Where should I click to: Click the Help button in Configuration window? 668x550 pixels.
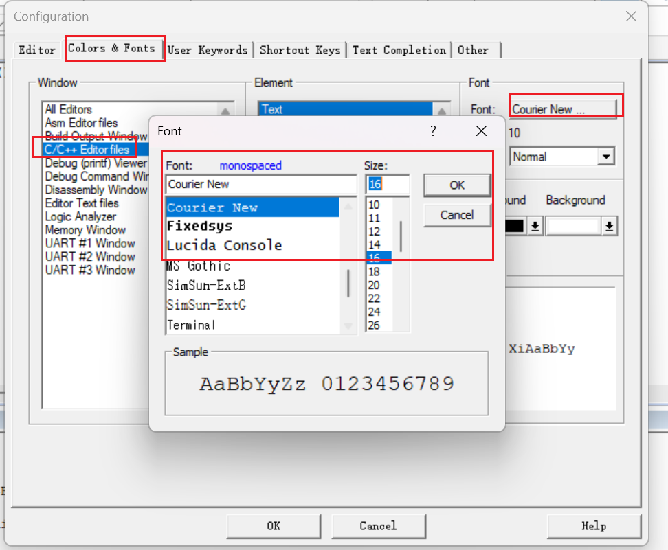[594, 526]
